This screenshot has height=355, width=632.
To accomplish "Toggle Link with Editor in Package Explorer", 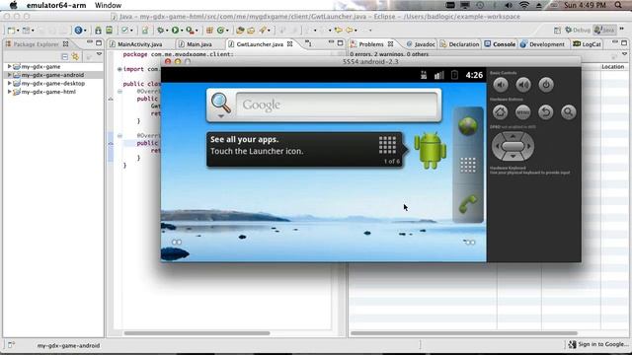I will [75, 57].
